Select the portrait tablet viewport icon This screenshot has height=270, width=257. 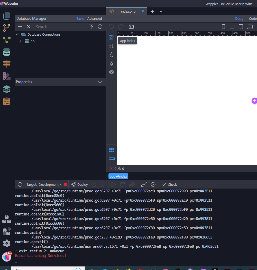coord(241,27)
